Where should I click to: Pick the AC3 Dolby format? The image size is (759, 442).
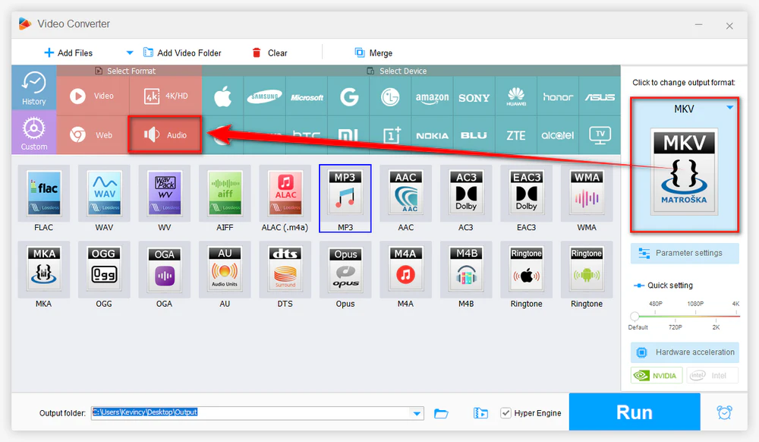[466, 194]
